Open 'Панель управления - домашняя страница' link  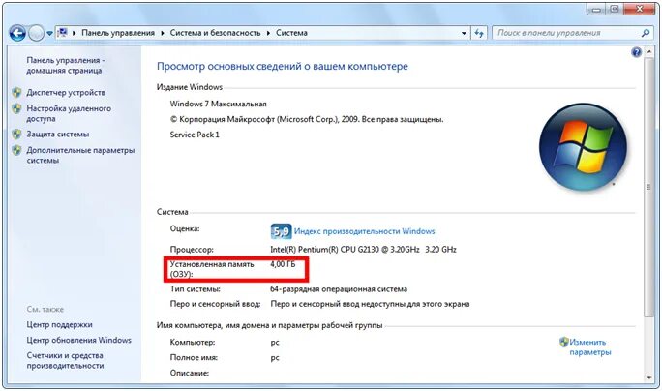pyautogui.click(x=66, y=66)
